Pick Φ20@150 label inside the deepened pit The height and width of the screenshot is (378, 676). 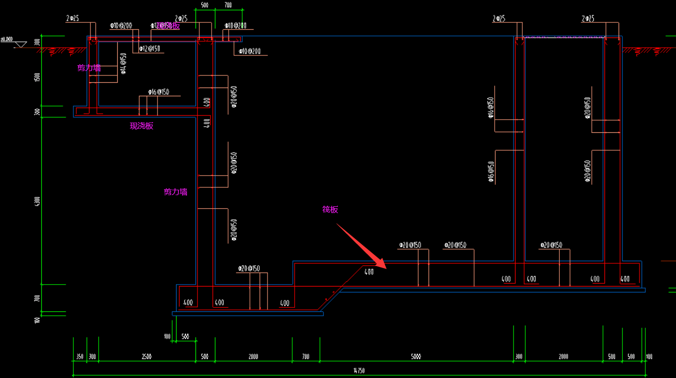249,269
